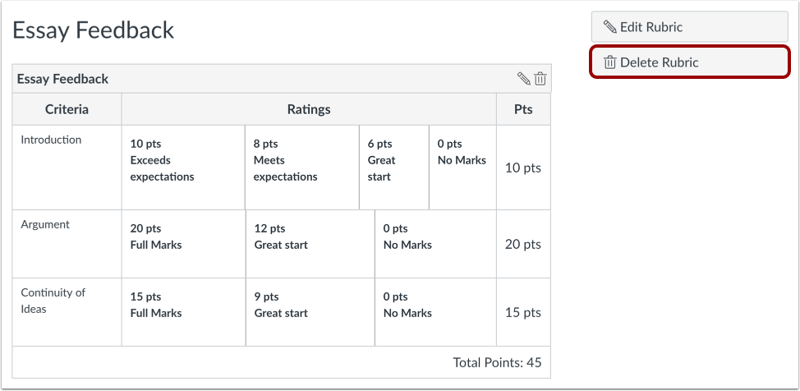This screenshot has width=800, height=391.
Task: Click the pencil edit icon in rubric header
Action: coord(523,79)
